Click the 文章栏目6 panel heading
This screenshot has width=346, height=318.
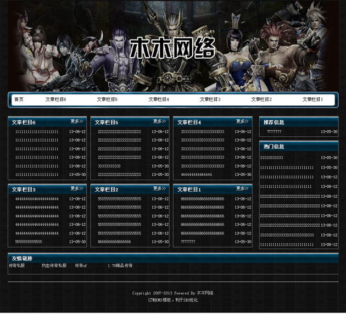(24, 122)
